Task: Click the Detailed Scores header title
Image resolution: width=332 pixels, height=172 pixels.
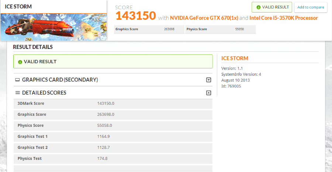Action: click(x=44, y=93)
